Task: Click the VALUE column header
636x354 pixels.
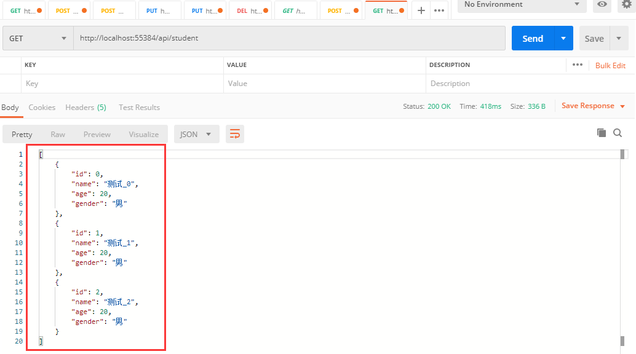Action: [237, 65]
